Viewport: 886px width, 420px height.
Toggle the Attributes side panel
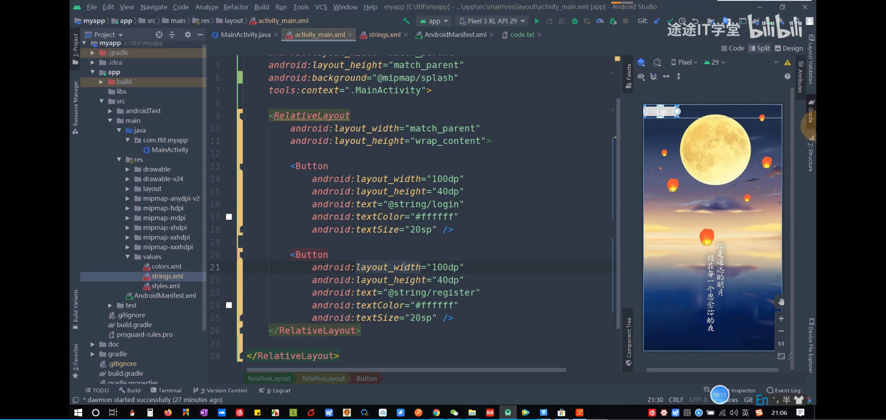tap(801, 76)
